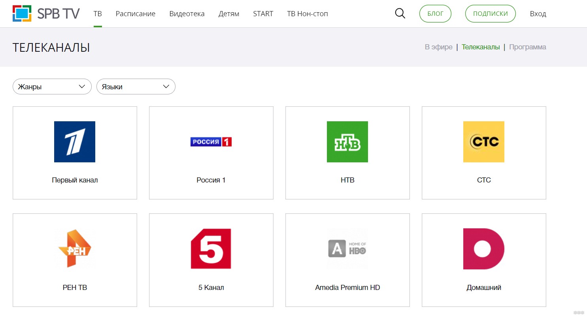The image size is (587, 318).
Task: Click the НТВ channel name text
Action: [347, 180]
